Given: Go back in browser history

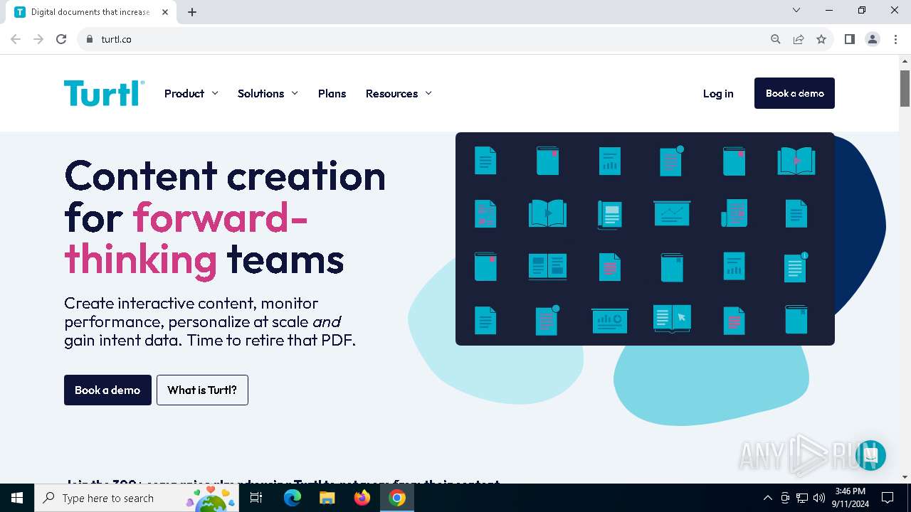Looking at the screenshot, I should pos(16,39).
